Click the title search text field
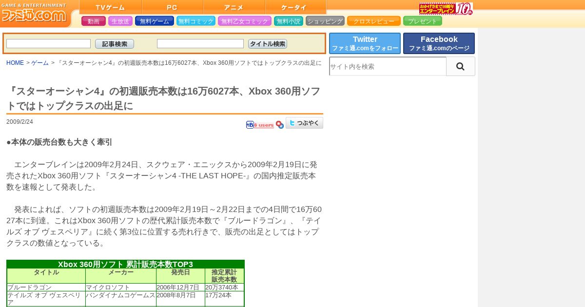 tap(200, 43)
